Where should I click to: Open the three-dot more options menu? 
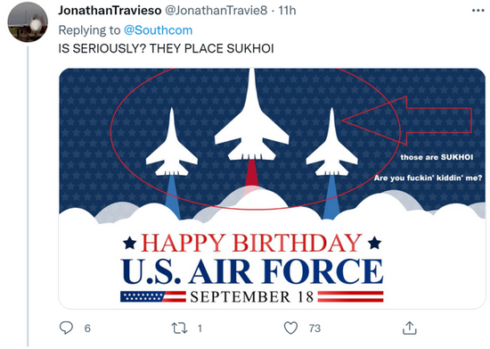pos(478,11)
